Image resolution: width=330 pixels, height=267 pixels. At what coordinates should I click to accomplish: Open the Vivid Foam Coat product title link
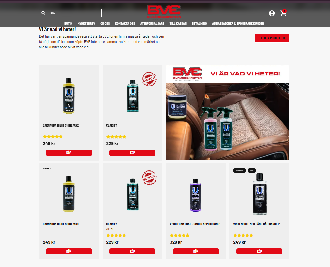click(x=195, y=224)
